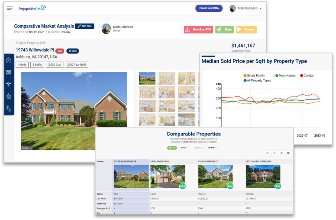This screenshot has width=336, height=220.
Task: Select the ACTIVE comparables filter tab
Action: pyautogui.click(x=185, y=148)
